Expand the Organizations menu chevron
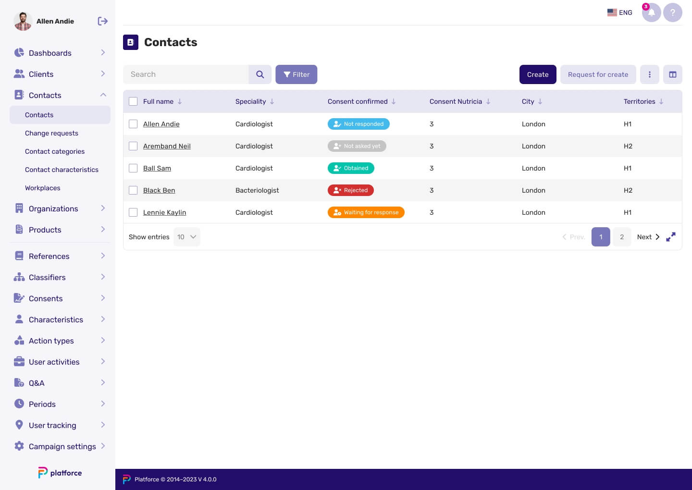 coord(103,208)
